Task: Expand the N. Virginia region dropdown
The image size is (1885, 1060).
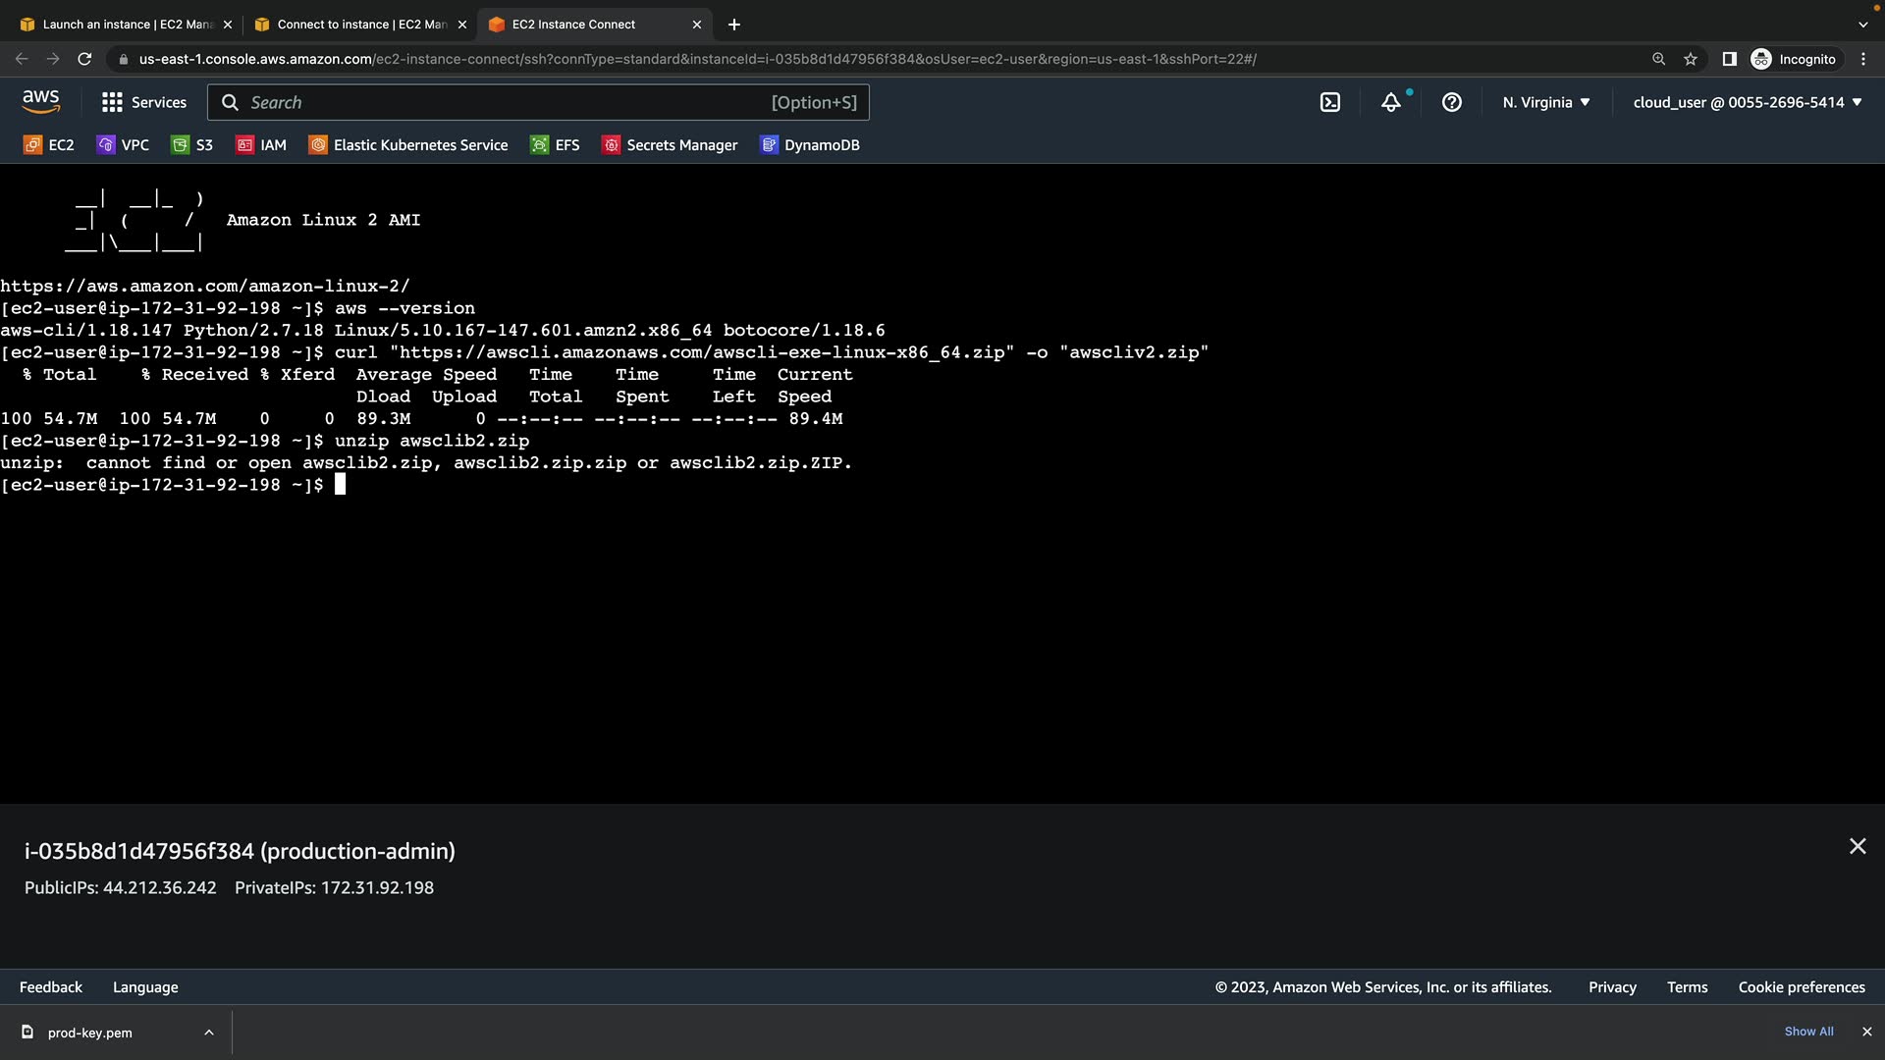Action: [x=1546, y=102]
